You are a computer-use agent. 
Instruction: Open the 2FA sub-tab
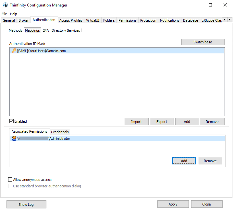(x=46, y=30)
